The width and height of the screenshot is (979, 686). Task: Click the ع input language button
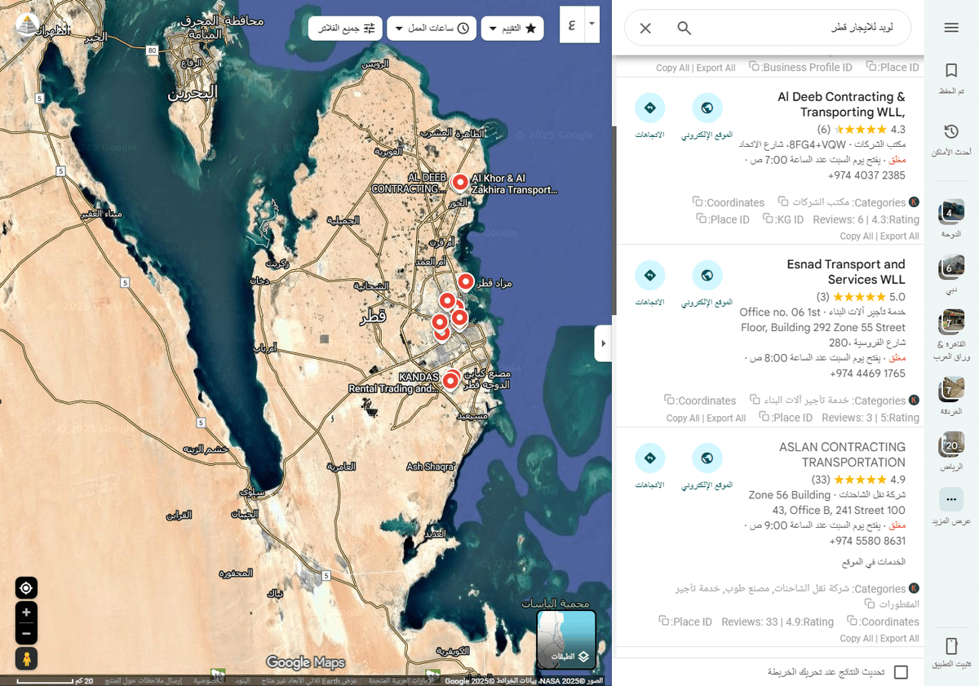573,24
